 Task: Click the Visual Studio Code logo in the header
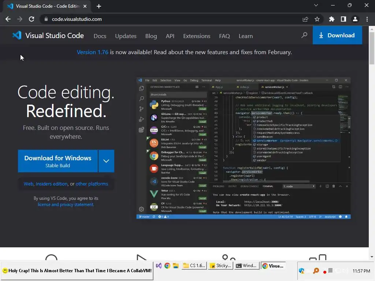click(48, 35)
